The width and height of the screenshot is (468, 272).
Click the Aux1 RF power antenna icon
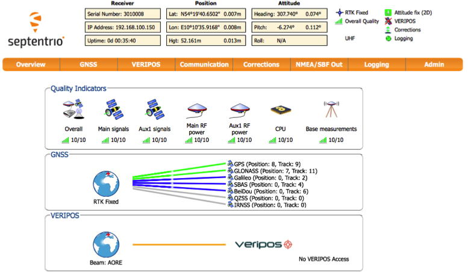(x=239, y=110)
